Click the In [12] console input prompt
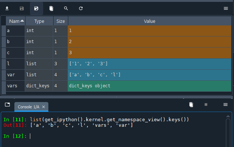Viewport: 234px width, 147px height. click(15, 136)
